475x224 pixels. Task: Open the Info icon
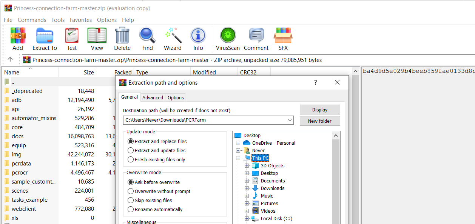(x=198, y=36)
